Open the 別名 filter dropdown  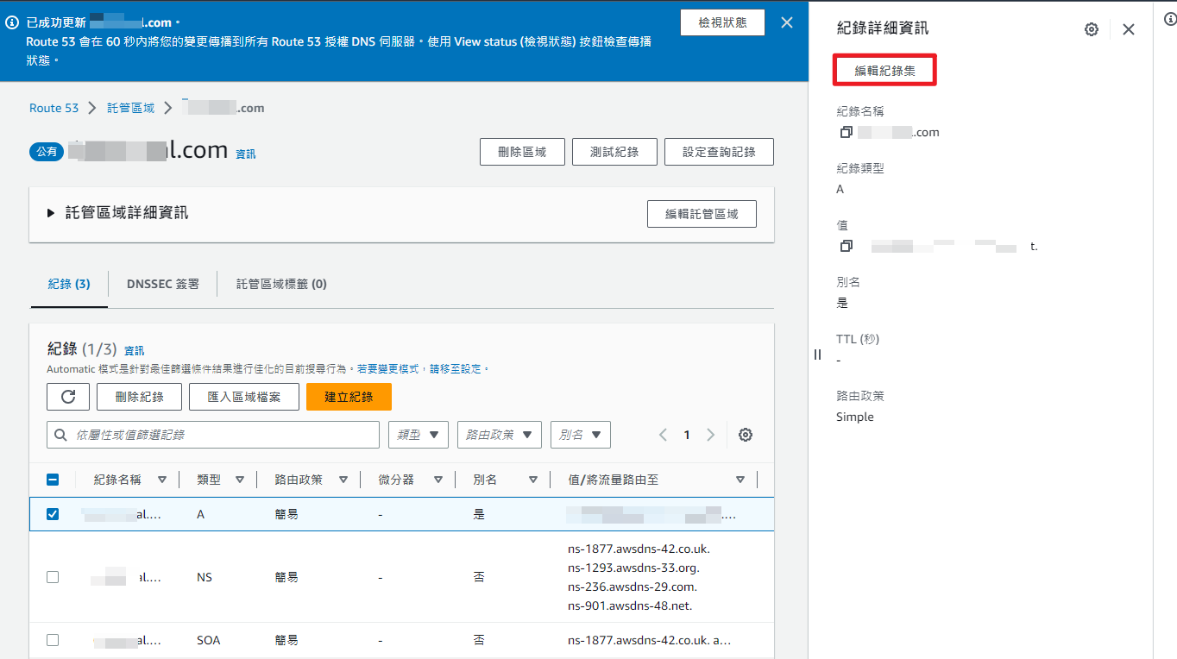point(581,435)
